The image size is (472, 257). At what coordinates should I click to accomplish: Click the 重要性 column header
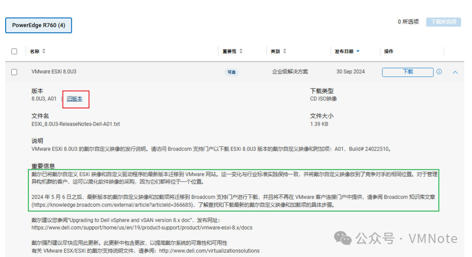(229, 51)
